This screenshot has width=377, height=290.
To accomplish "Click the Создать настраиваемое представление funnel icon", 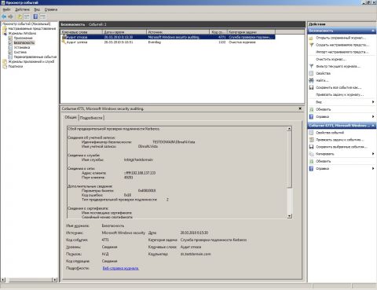I will (311, 45).
